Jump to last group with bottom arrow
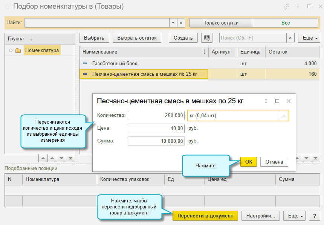 click(x=71, y=158)
